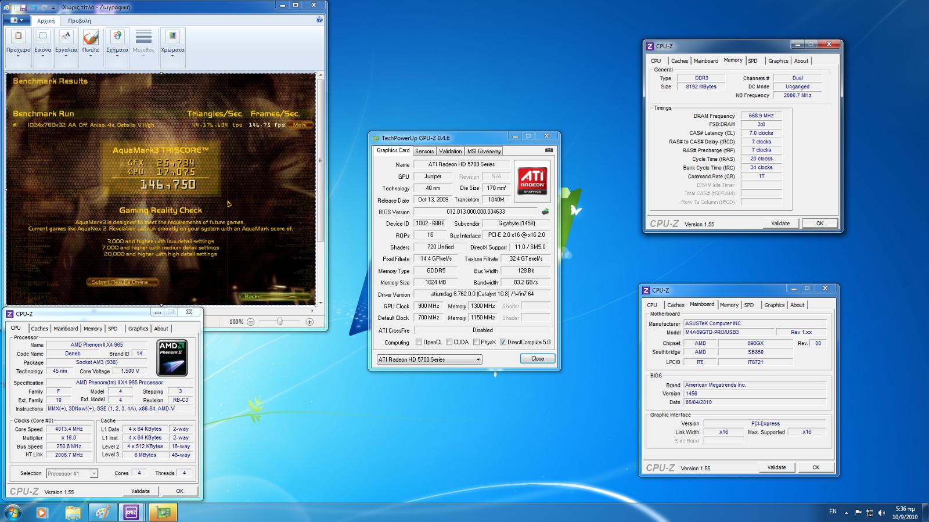Viewport: 929px width, 522px height.
Task: Zoom in with the plus button in Paint
Action: (x=309, y=322)
